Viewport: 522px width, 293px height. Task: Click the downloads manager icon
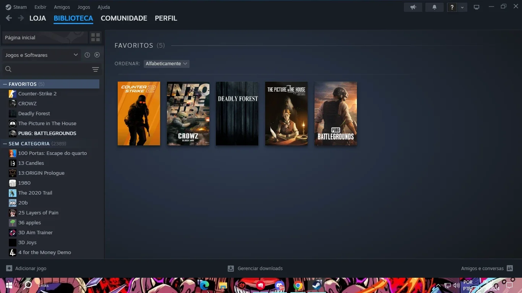[x=231, y=268]
